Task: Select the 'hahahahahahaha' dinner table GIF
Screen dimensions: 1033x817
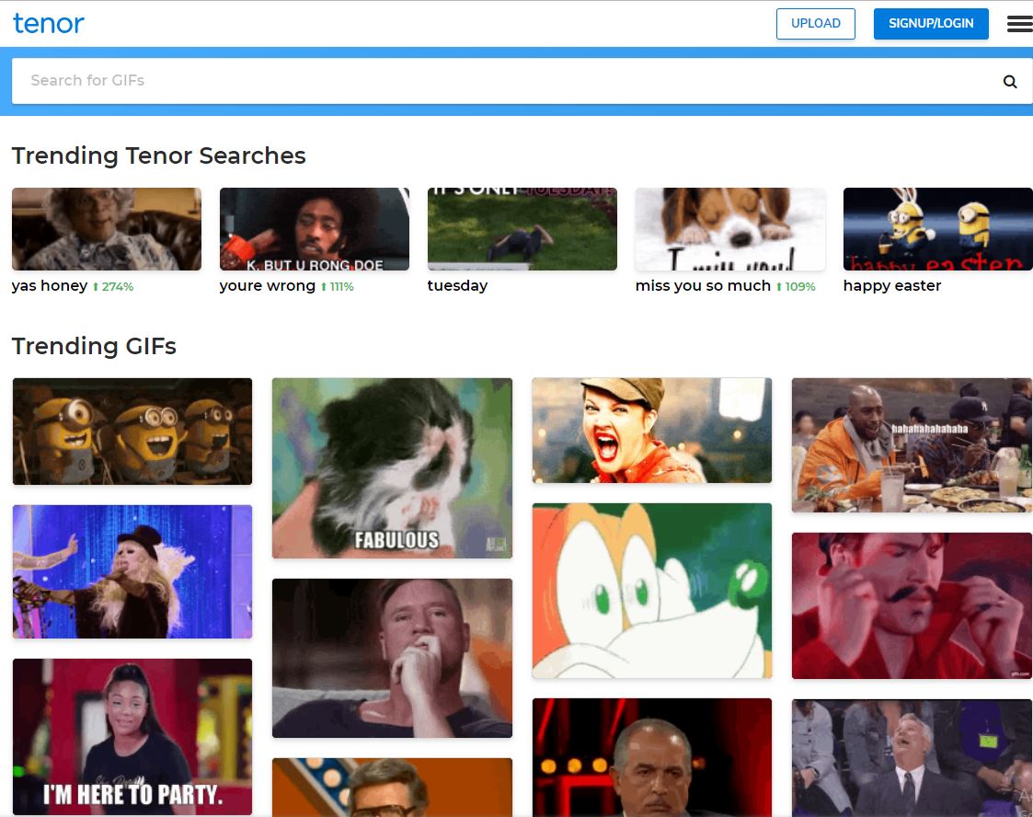Action: (x=912, y=444)
